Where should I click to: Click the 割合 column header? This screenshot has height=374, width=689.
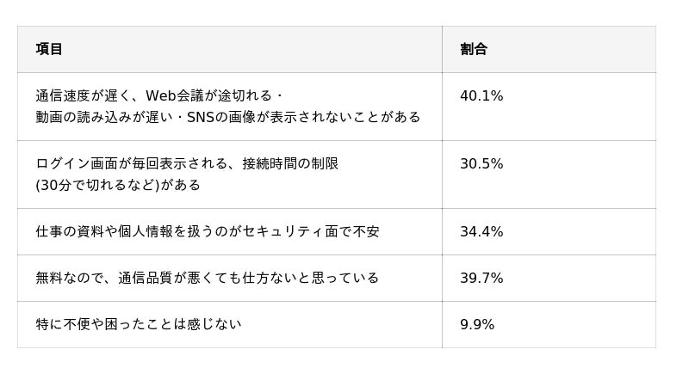[474, 49]
